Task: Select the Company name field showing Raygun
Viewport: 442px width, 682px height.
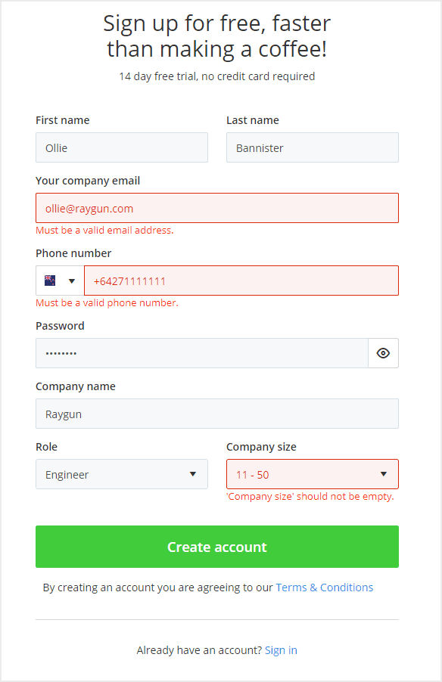Action: (217, 414)
